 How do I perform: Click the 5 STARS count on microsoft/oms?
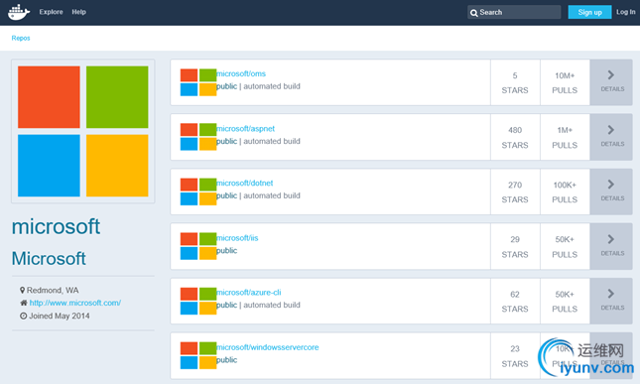pyautogui.click(x=515, y=82)
